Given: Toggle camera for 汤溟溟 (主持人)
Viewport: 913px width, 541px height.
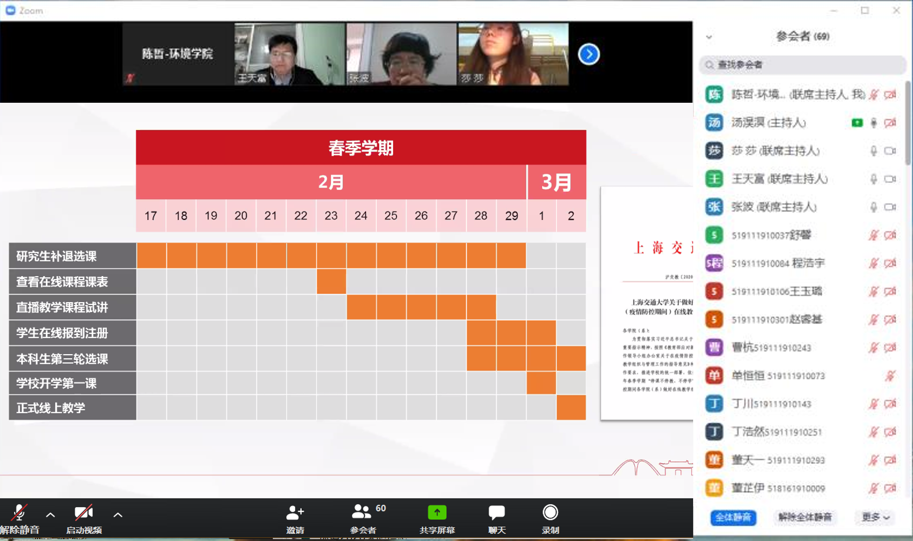Looking at the screenshot, I should pos(890,123).
